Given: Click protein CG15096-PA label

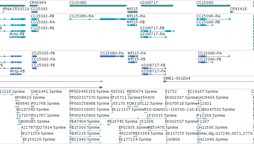Looking at the screenshot, I should coord(210,53).
